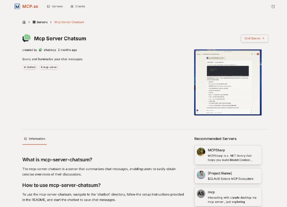Click the [Project Name] avatar picture
The height and width of the screenshot is (207, 287).
201,175
